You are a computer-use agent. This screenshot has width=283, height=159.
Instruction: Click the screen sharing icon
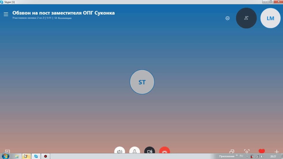[x=232, y=151]
